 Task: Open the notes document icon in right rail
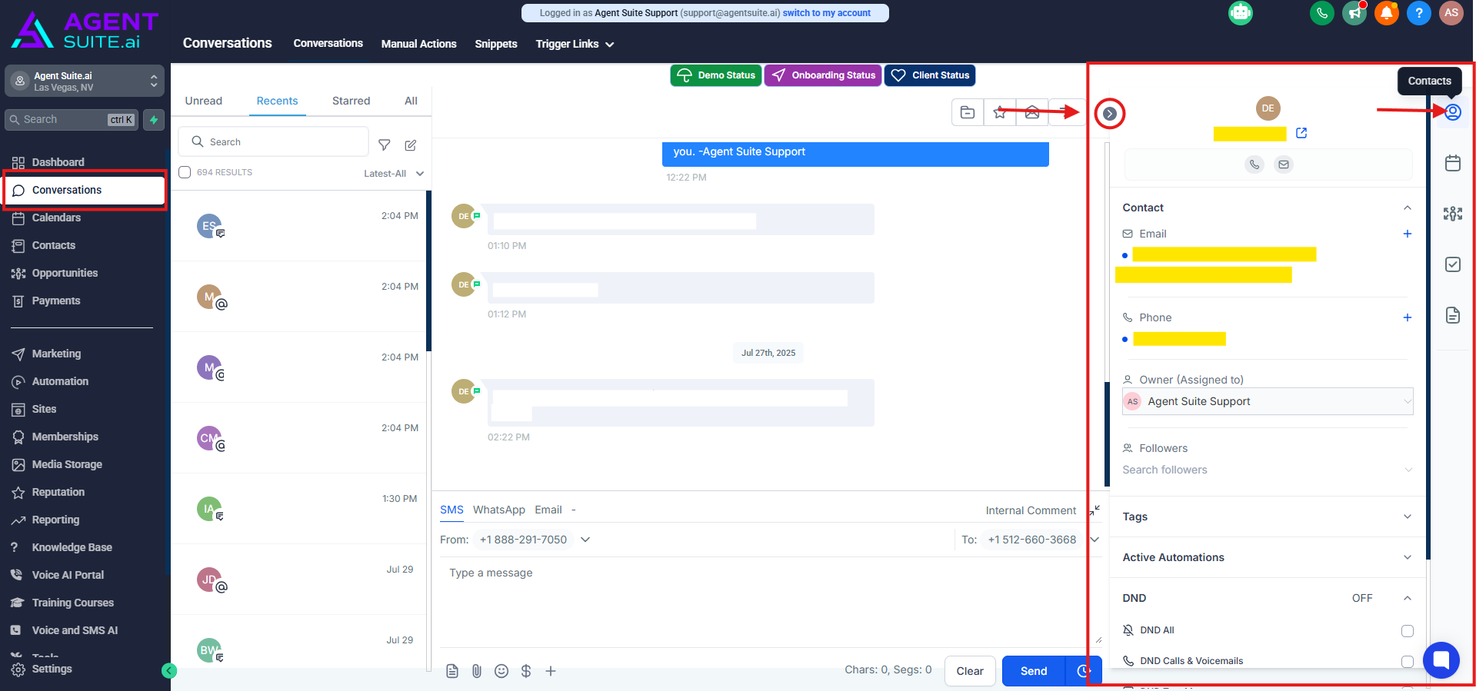point(1453,315)
